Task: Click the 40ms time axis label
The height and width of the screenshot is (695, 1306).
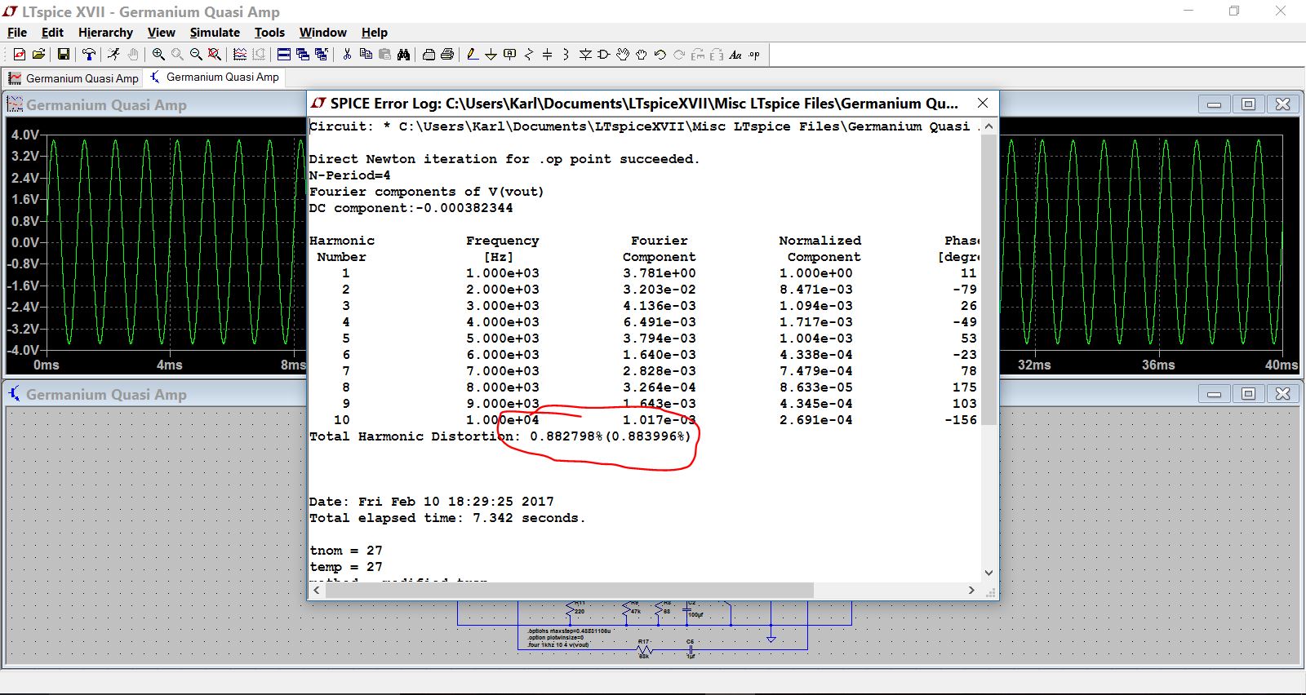Action: pyautogui.click(x=1281, y=365)
